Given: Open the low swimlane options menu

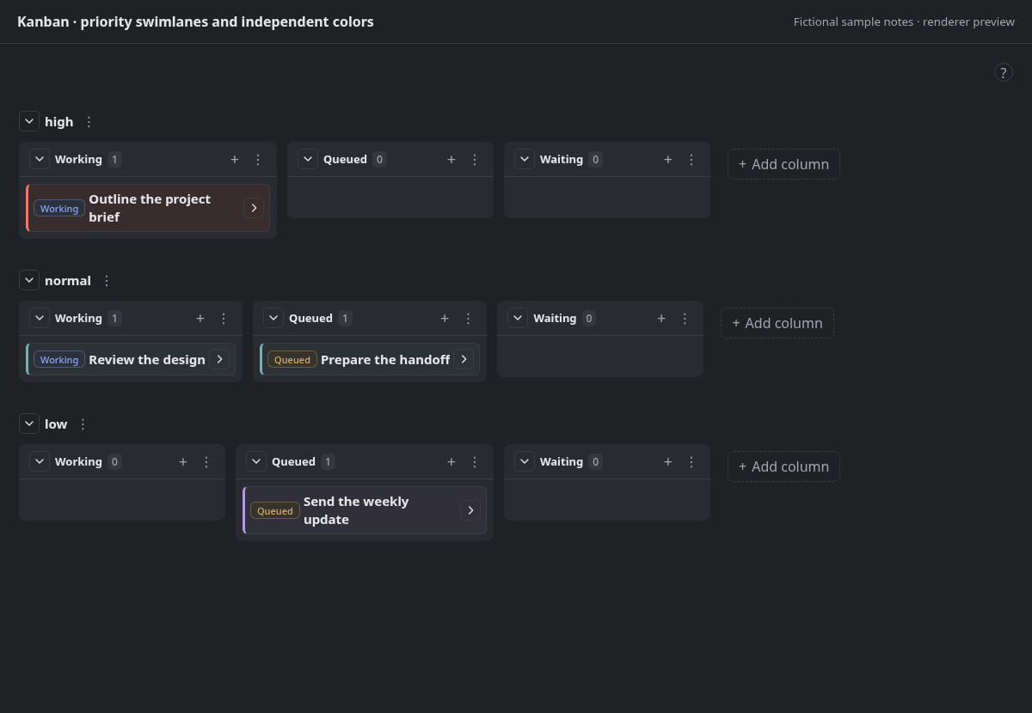Looking at the screenshot, I should click(83, 424).
